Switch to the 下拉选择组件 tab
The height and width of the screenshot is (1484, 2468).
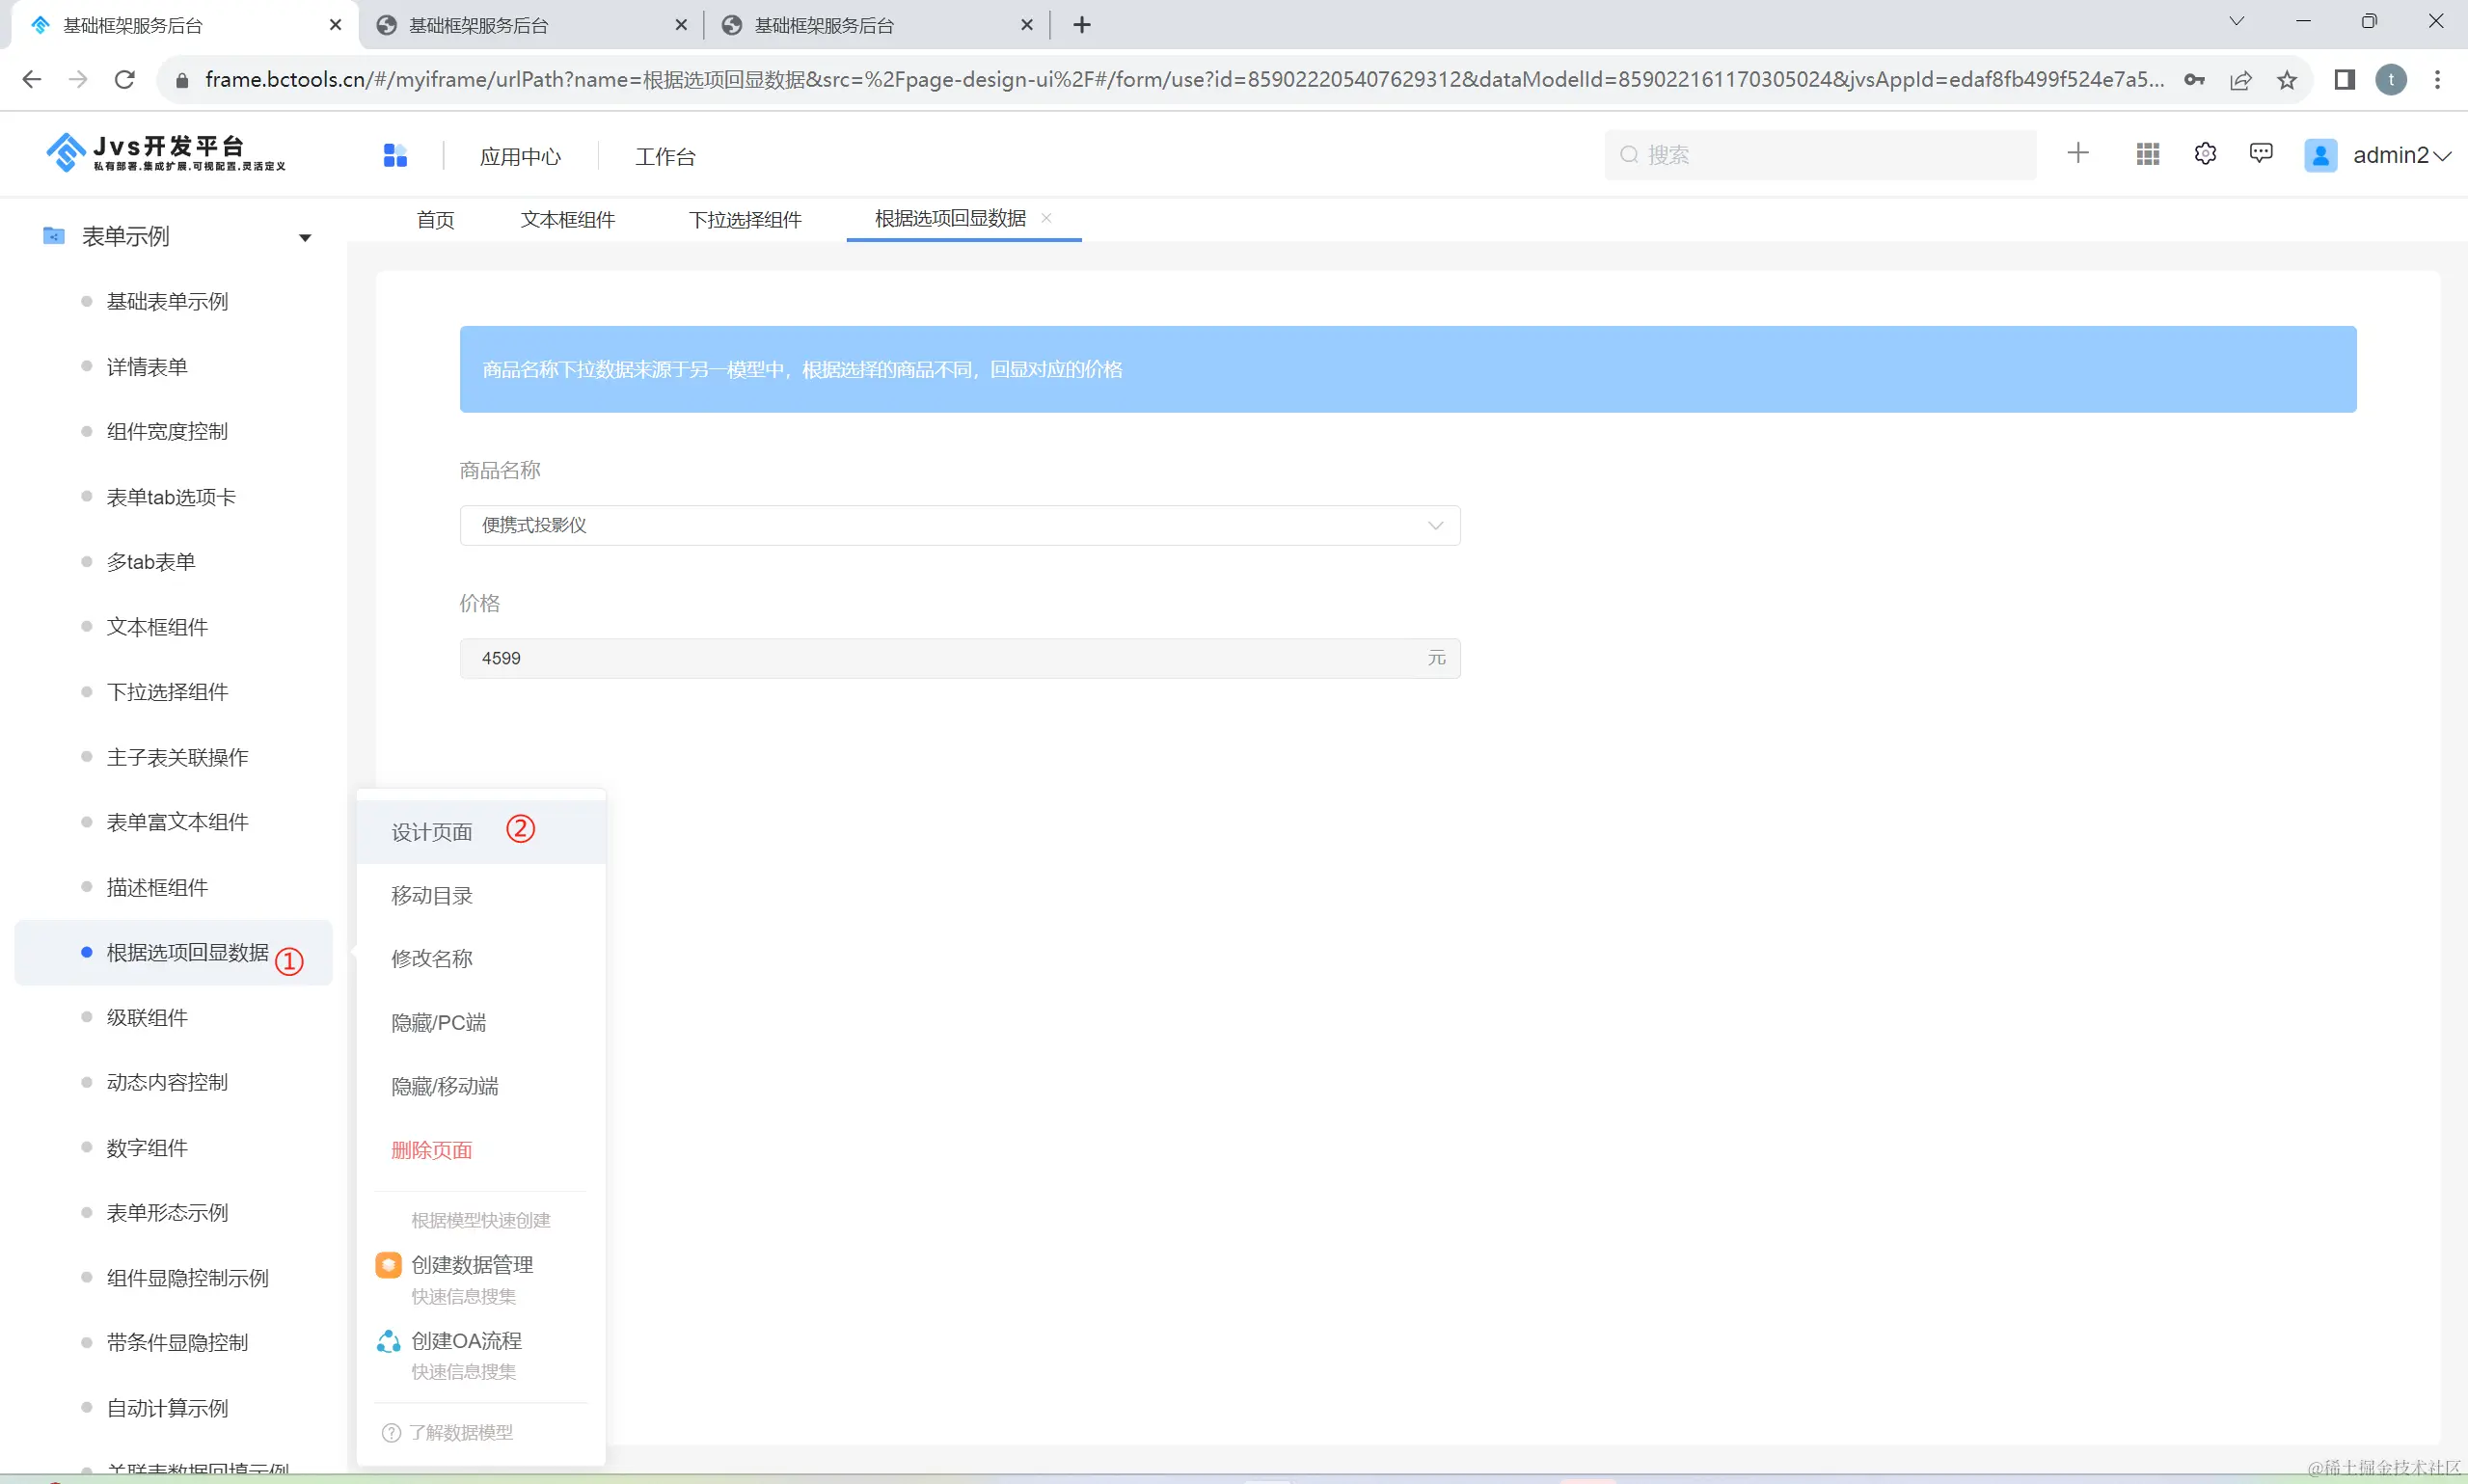[x=745, y=220]
